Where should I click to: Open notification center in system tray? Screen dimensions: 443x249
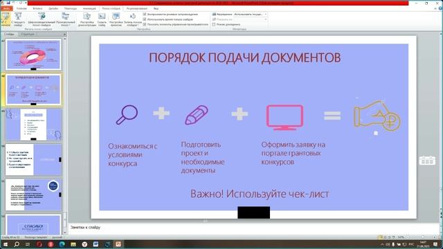pyautogui.click(x=435, y=244)
